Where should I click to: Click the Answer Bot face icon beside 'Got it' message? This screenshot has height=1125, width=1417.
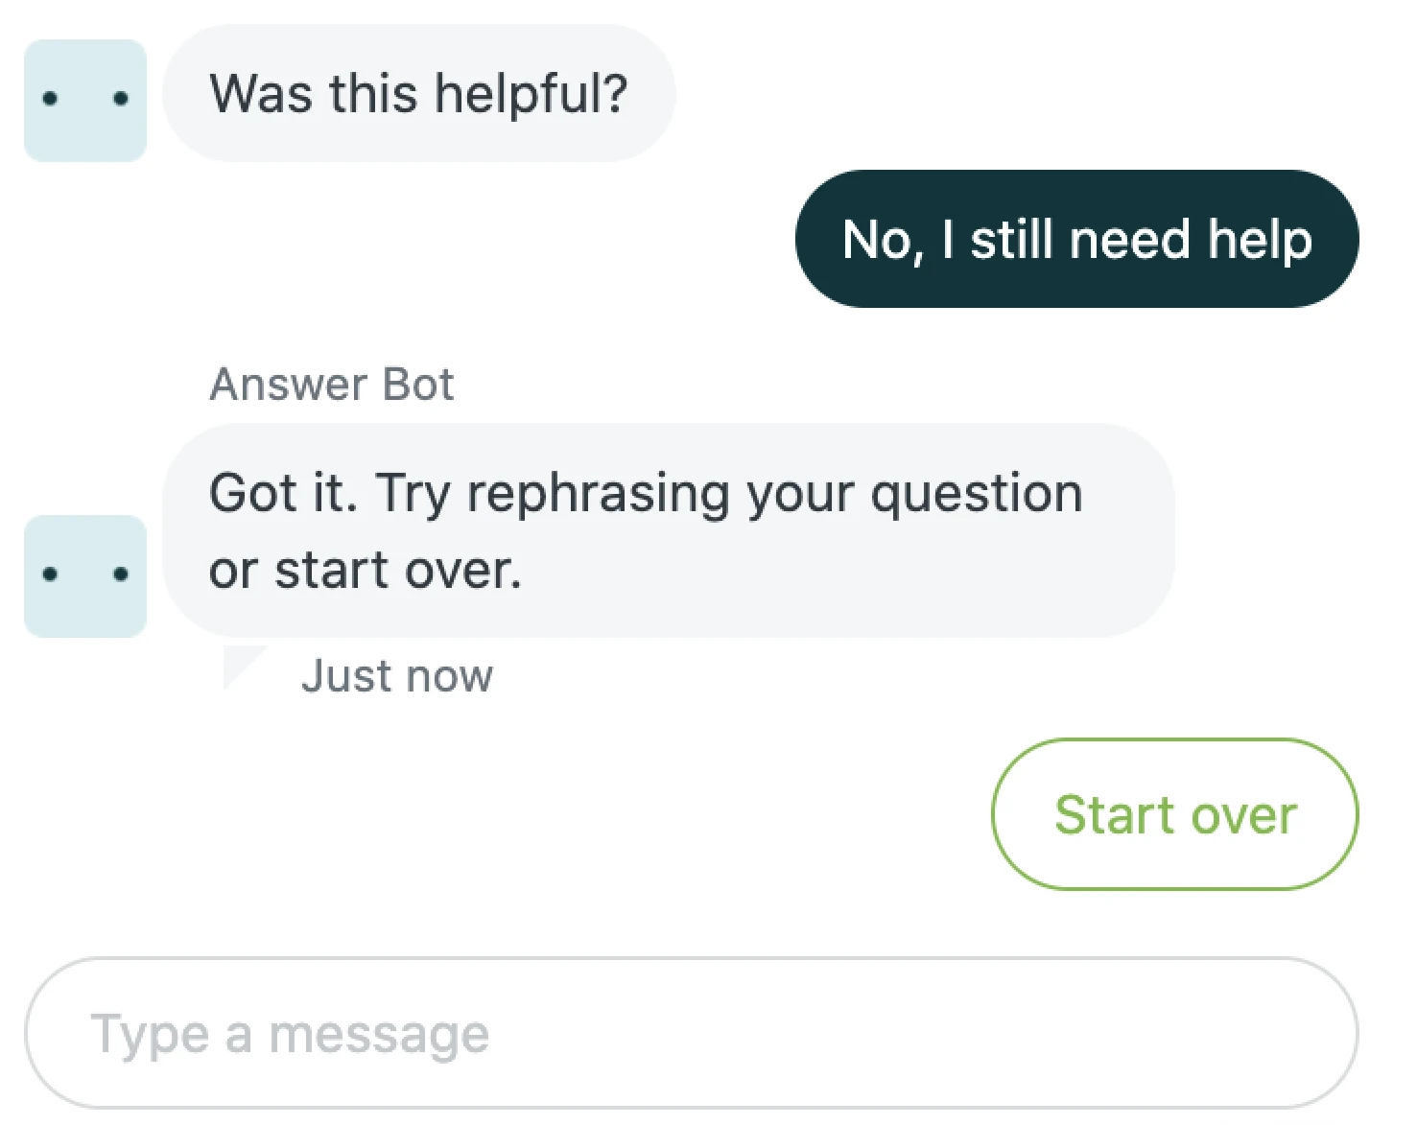(84, 574)
